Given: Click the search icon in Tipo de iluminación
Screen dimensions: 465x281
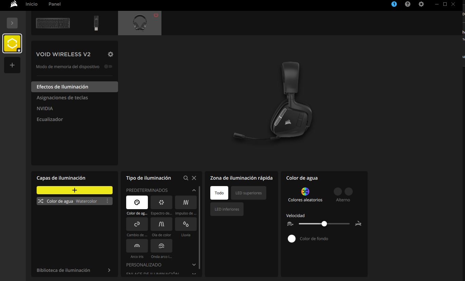Looking at the screenshot, I should click(186, 178).
